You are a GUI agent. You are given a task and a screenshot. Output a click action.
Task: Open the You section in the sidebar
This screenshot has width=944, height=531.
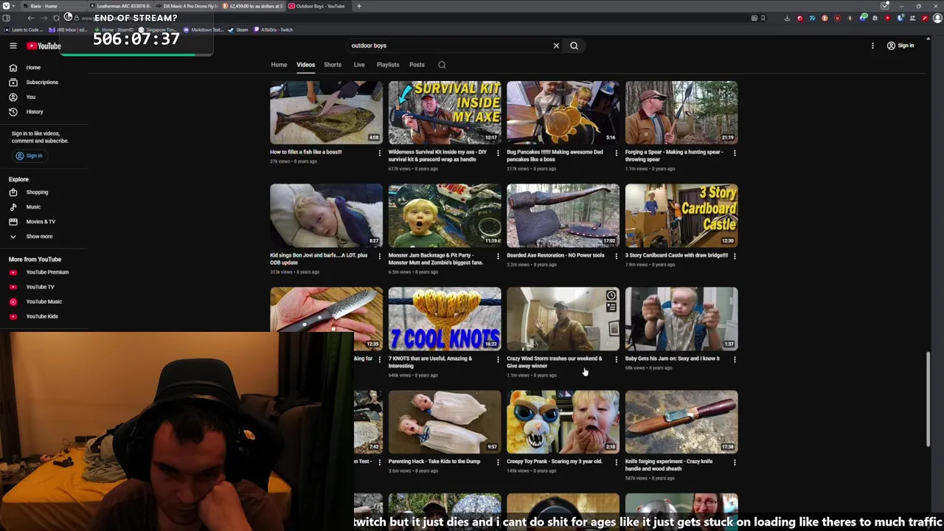coord(30,97)
